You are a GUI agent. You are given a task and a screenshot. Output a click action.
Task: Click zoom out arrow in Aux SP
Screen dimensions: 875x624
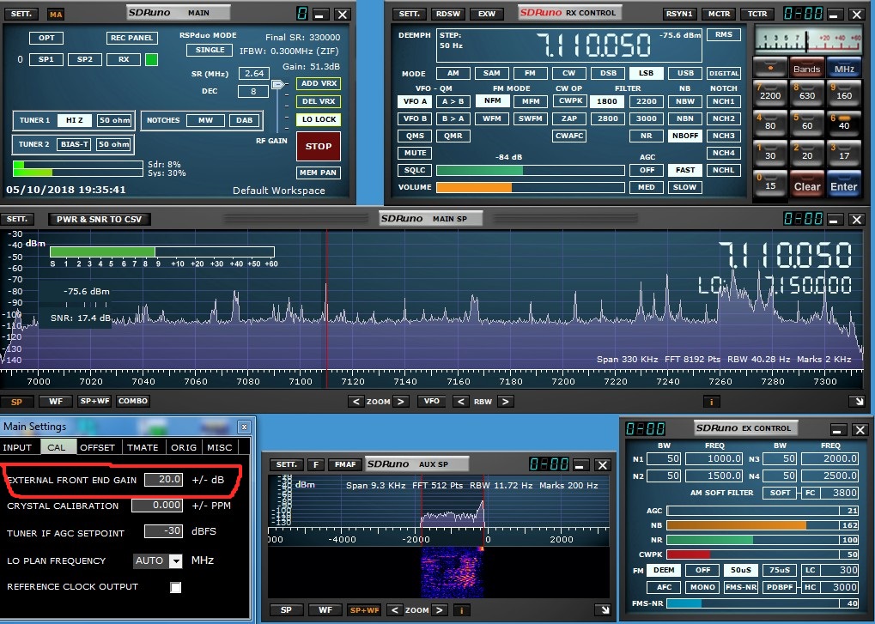point(394,610)
